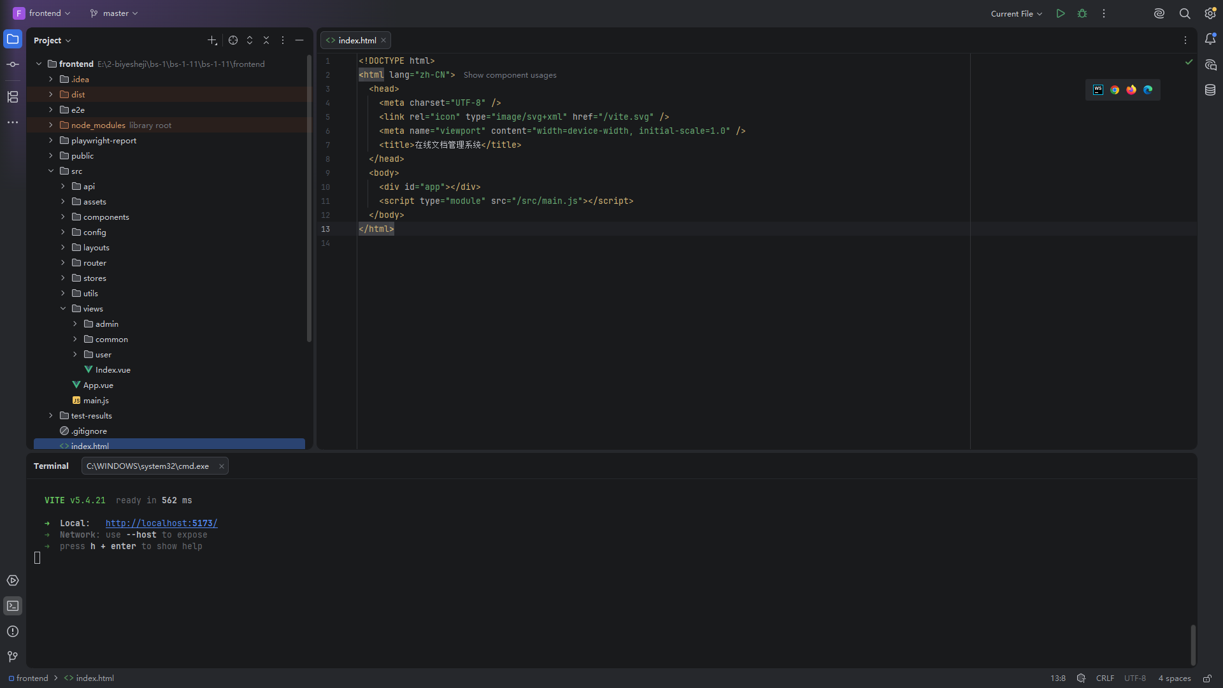Open the Notifications bell

[x=1210, y=39]
